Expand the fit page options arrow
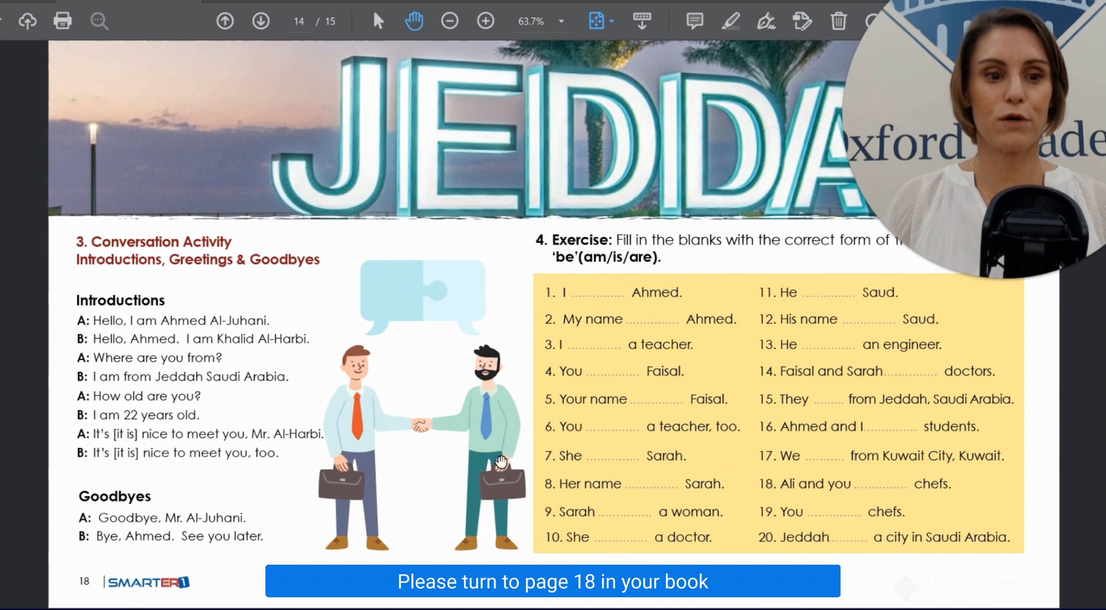The image size is (1106, 610). [612, 21]
